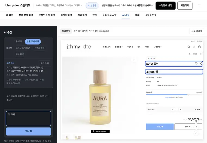Click the heart wishlist icon beside AURA 토너

tap(196, 64)
